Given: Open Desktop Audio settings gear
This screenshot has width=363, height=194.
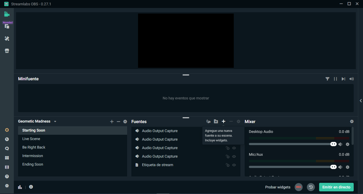Looking at the screenshot, I should click(x=347, y=144).
